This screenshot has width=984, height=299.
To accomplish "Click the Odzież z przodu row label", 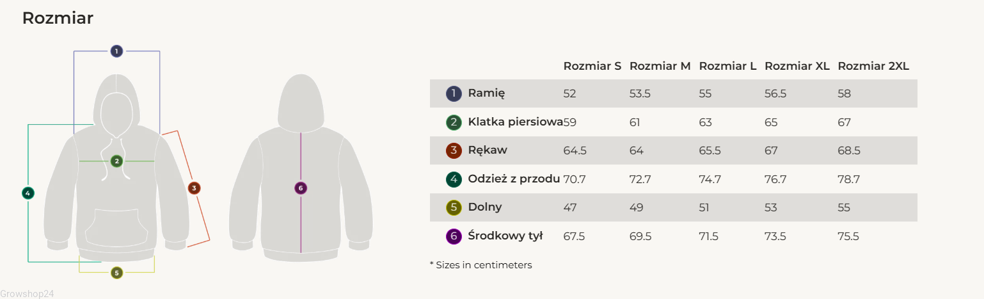I will click(514, 179).
